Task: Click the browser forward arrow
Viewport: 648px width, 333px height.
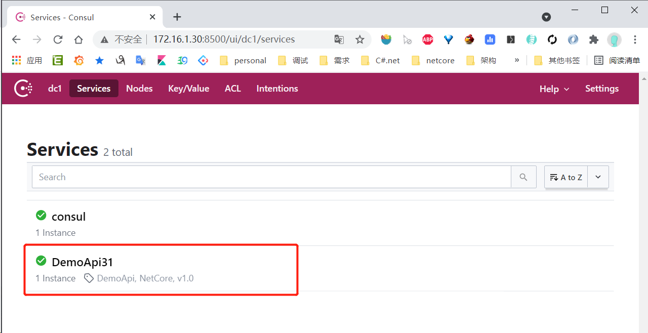Action: 37,39
